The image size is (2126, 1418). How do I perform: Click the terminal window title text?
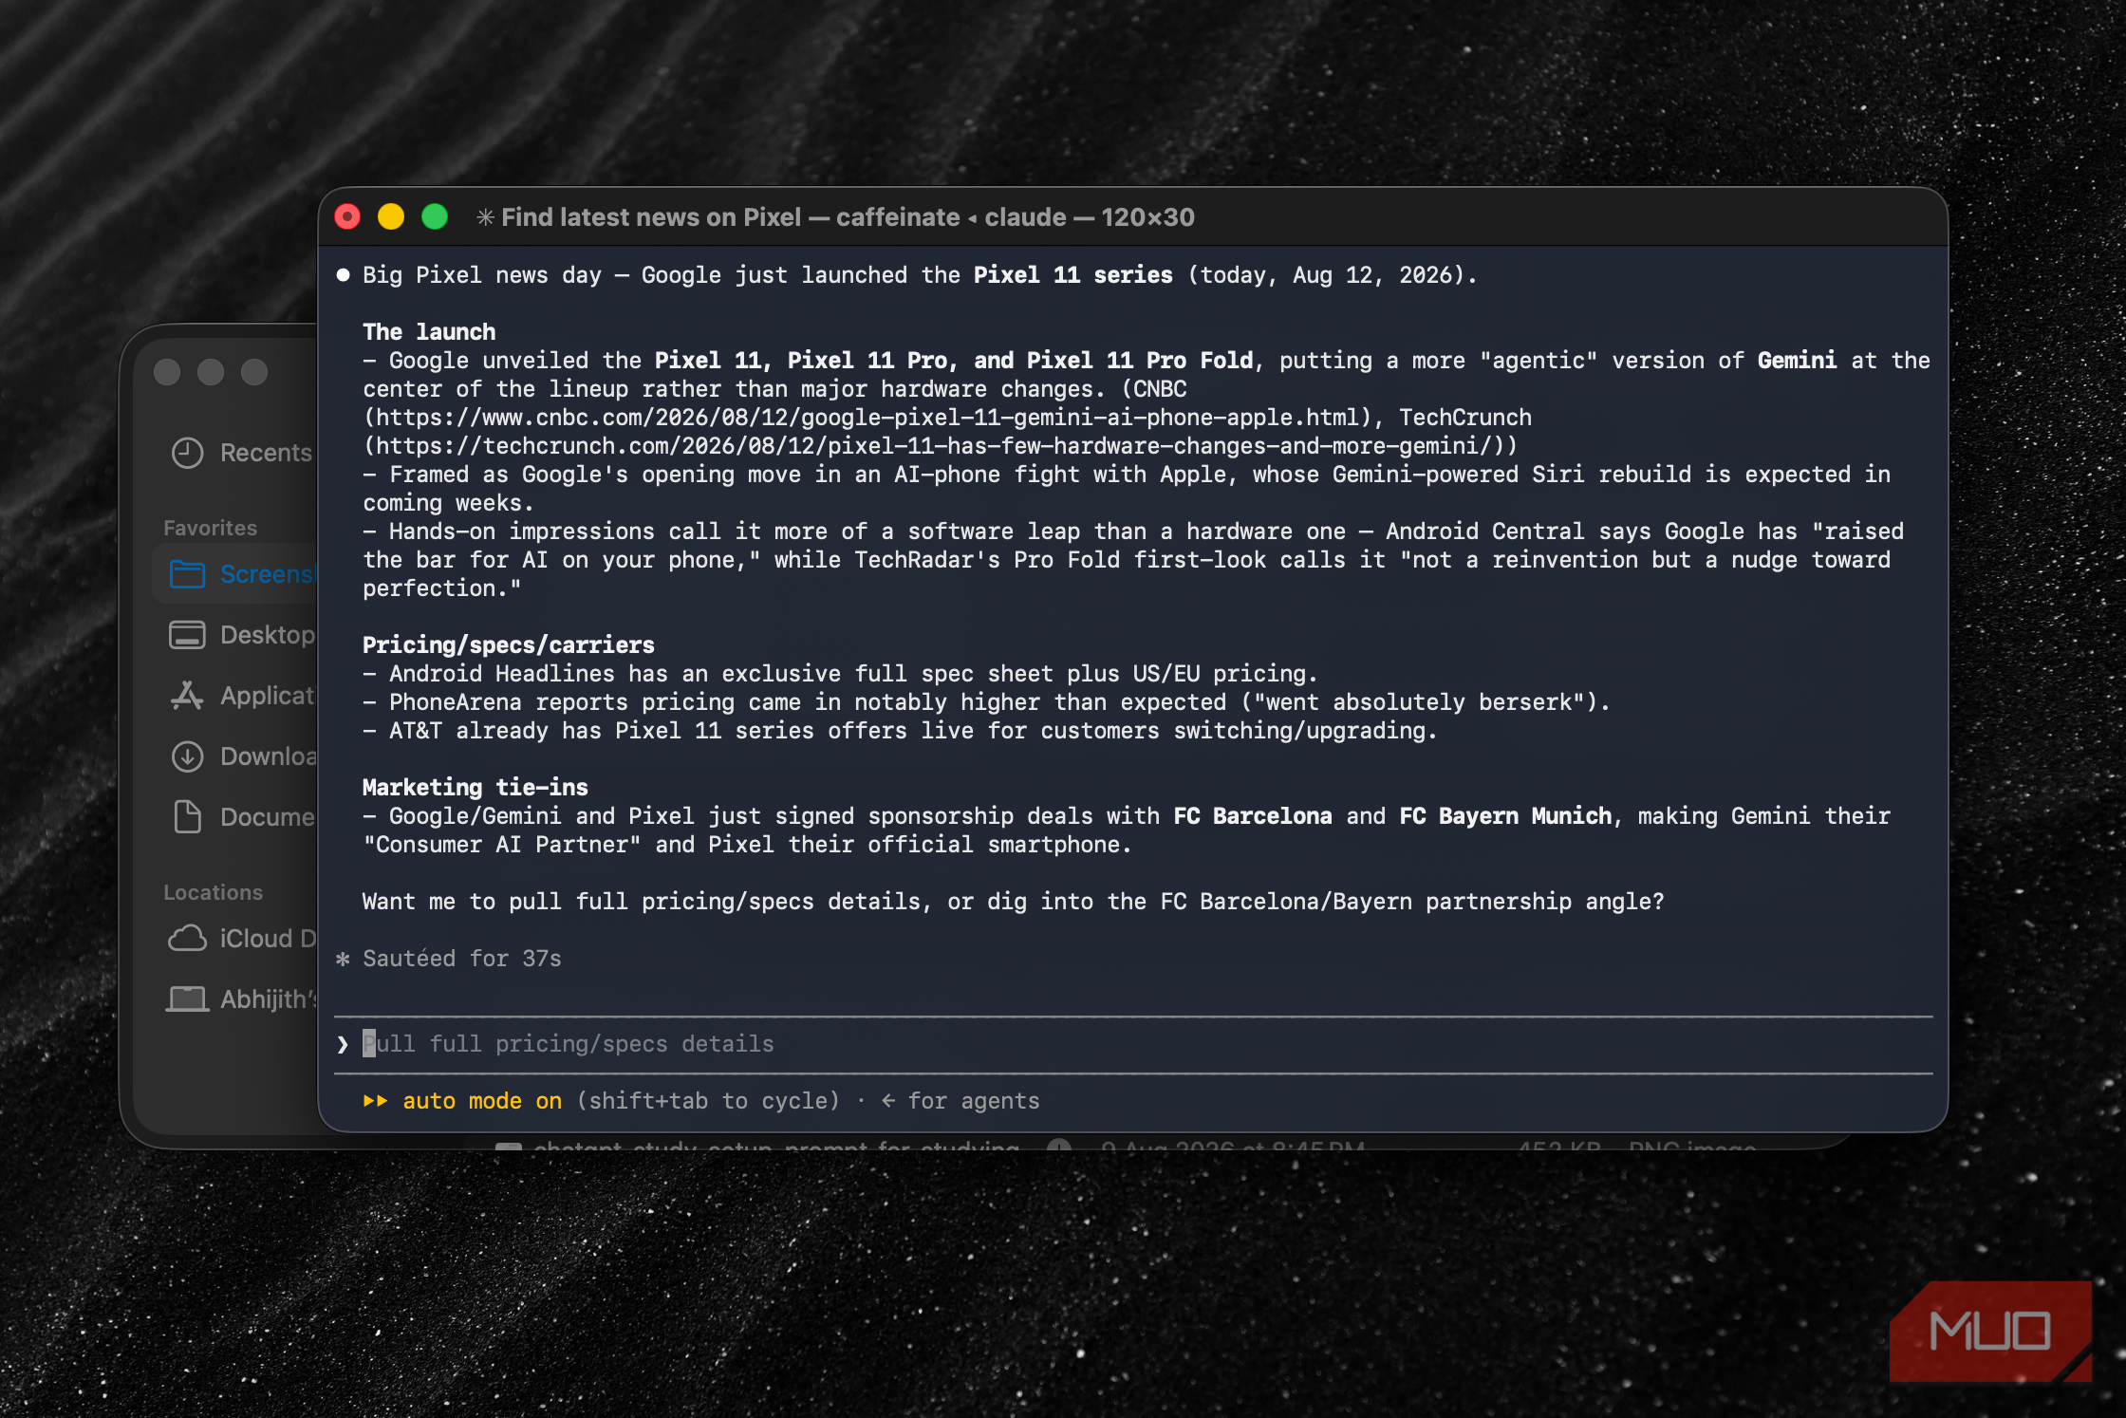(x=848, y=217)
